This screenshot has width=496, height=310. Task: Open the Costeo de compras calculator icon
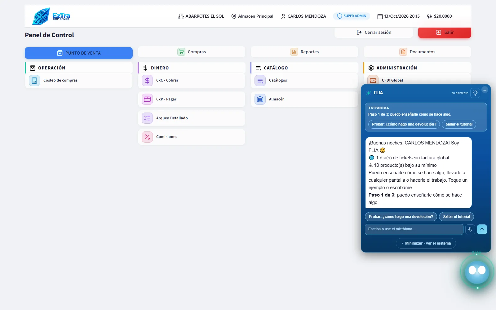[34, 81]
